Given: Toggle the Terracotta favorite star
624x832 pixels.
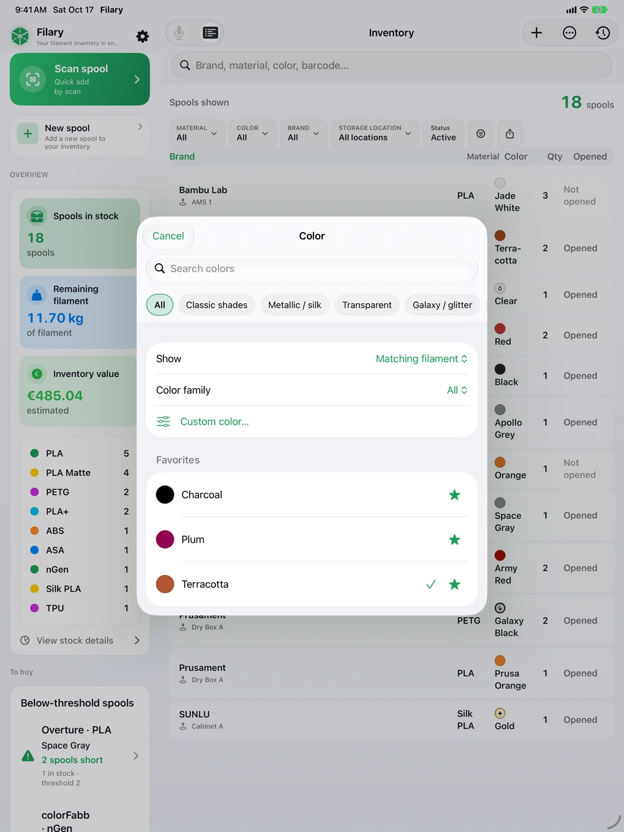Looking at the screenshot, I should 454,584.
